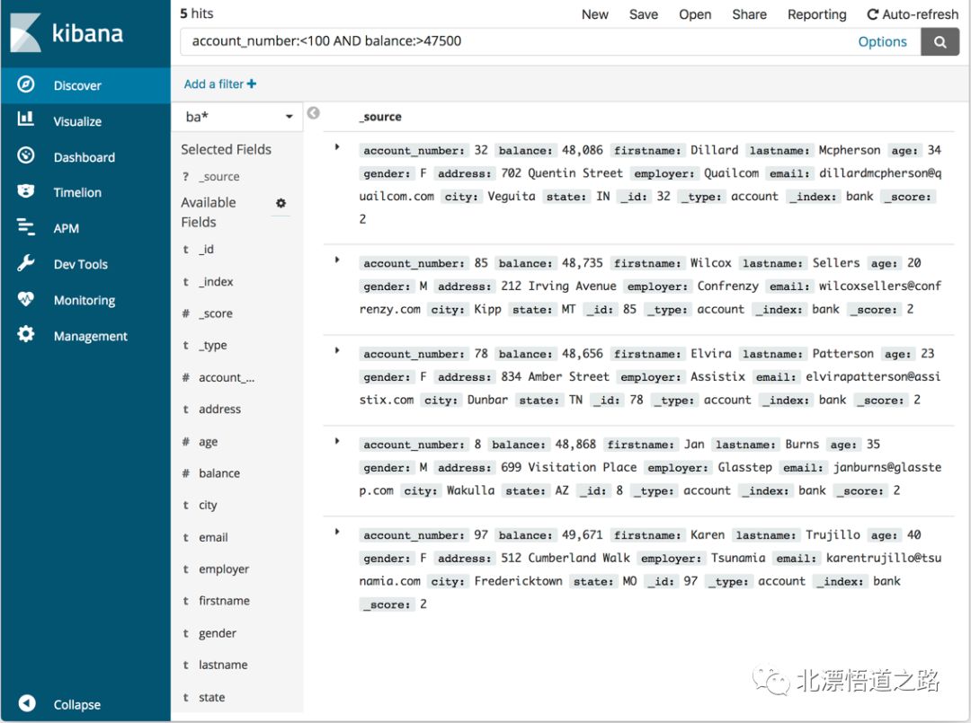
Task: Select the firstname field
Action: pyautogui.click(x=224, y=601)
